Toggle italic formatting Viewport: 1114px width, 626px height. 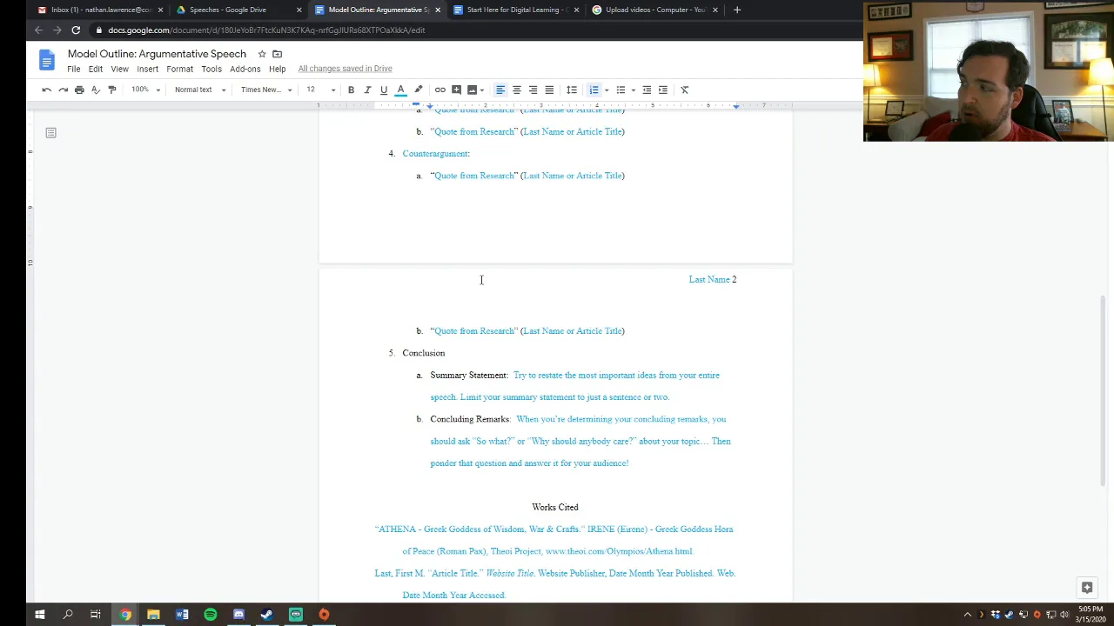367,90
